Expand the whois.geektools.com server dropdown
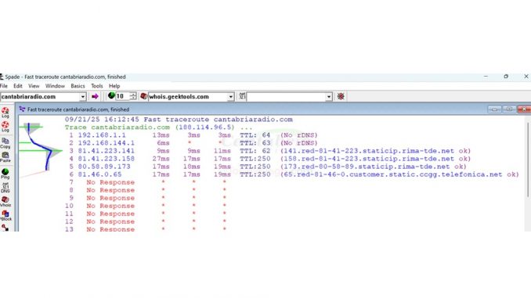The height and width of the screenshot is (298, 531). point(230,97)
